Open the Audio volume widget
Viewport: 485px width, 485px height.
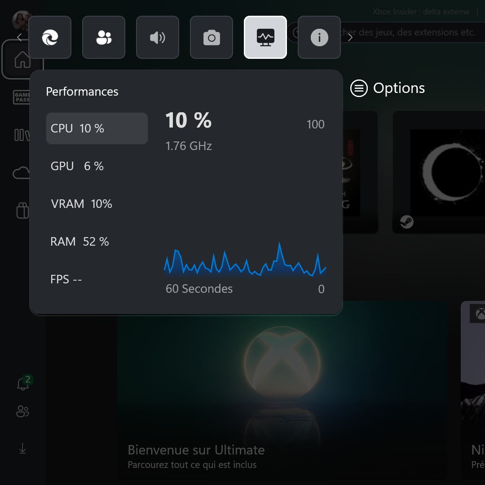(158, 38)
